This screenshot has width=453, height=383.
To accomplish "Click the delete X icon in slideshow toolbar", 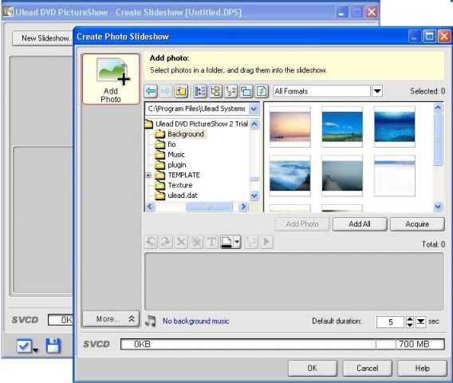I will click(x=181, y=242).
